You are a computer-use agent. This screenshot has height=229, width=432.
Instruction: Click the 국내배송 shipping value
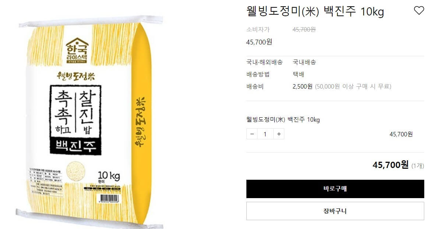(x=304, y=62)
